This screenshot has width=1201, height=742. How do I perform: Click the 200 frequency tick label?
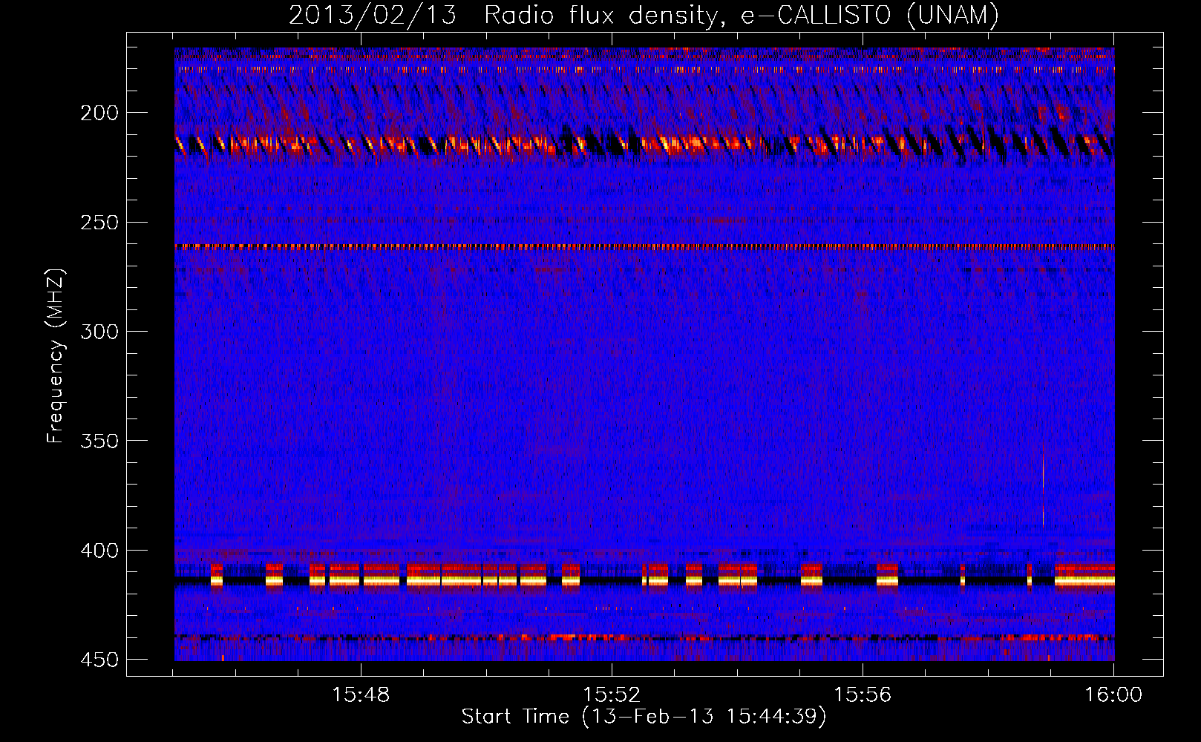[99, 113]
